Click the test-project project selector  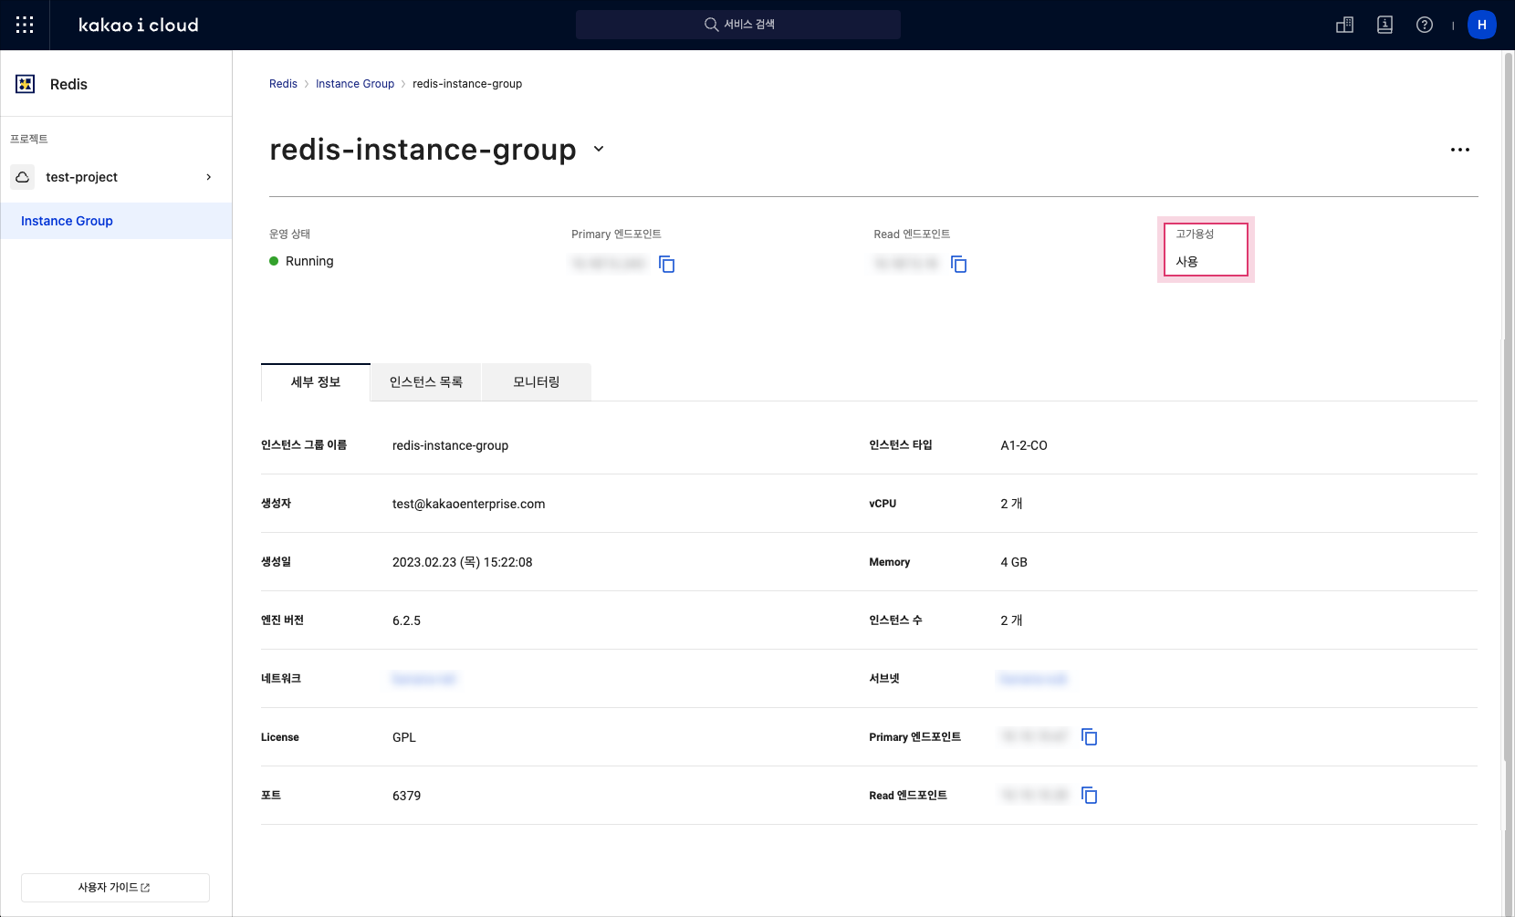[x=116, y=177]
